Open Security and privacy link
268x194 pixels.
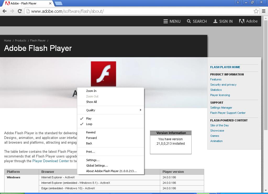[x=223, y=85]
